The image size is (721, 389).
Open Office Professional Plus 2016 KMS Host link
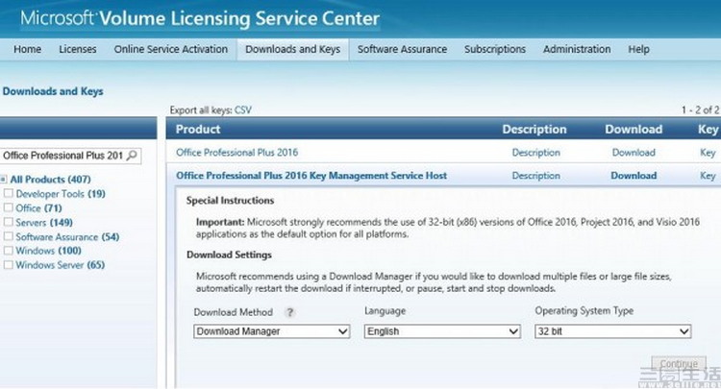(311, 176)
